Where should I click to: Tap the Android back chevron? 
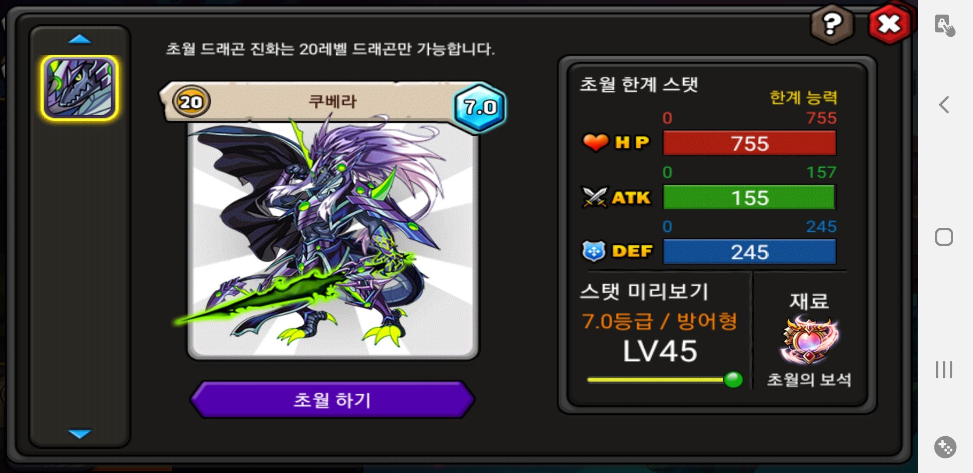coord(945,105)
